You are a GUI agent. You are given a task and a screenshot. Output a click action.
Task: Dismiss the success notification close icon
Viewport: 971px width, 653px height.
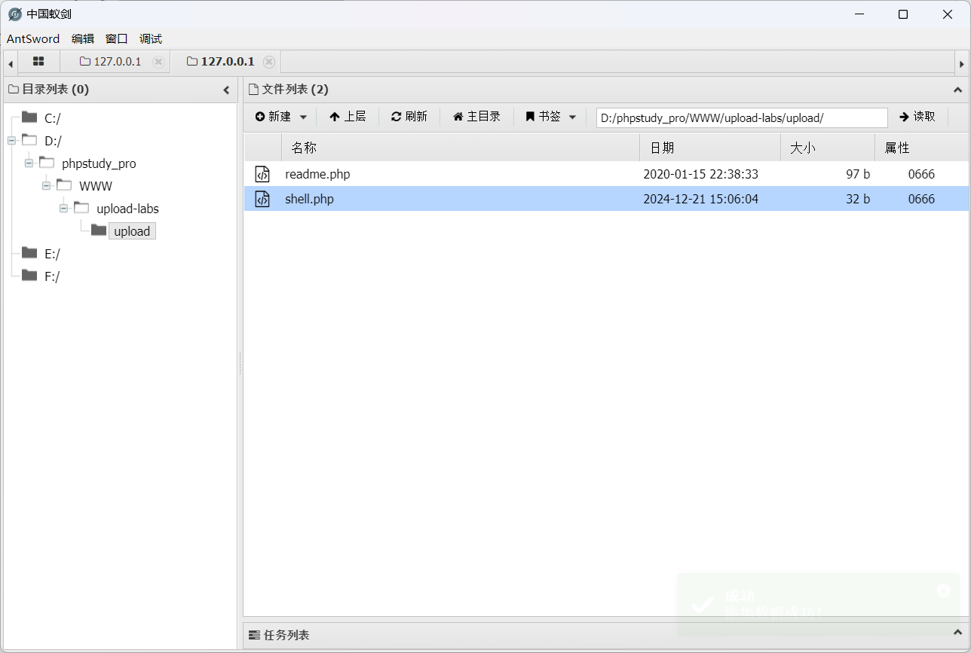pyautogui.click(x=943, y=591)
